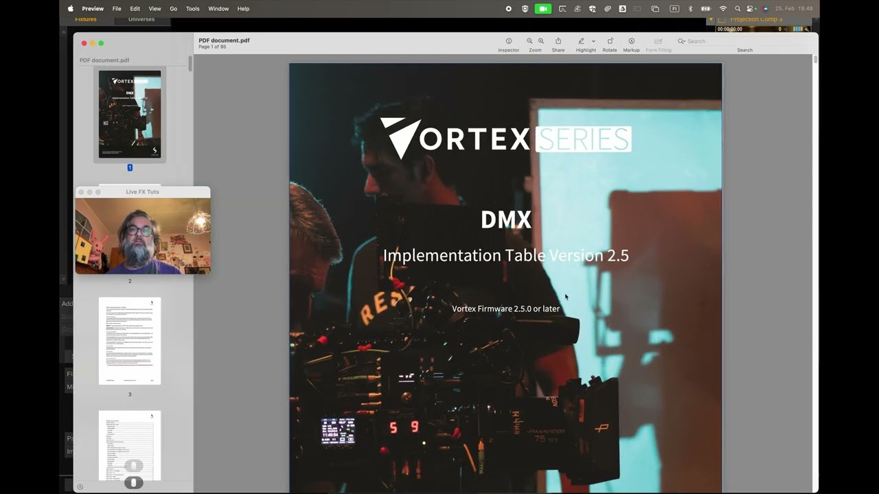879x494 pixels.
Task: Open the Form Filling tool
Action: point(658,41)
